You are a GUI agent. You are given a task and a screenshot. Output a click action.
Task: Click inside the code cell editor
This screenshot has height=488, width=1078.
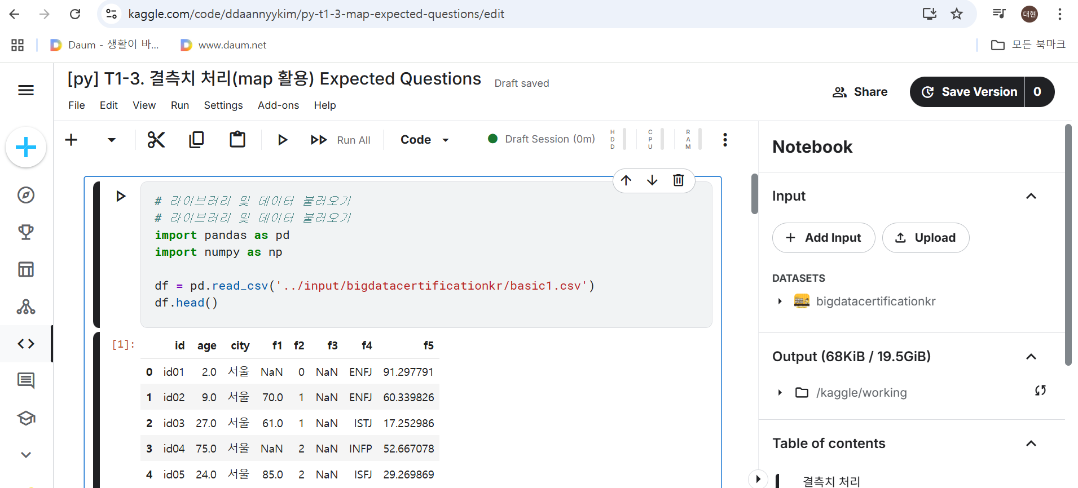[x=426, y=255]
